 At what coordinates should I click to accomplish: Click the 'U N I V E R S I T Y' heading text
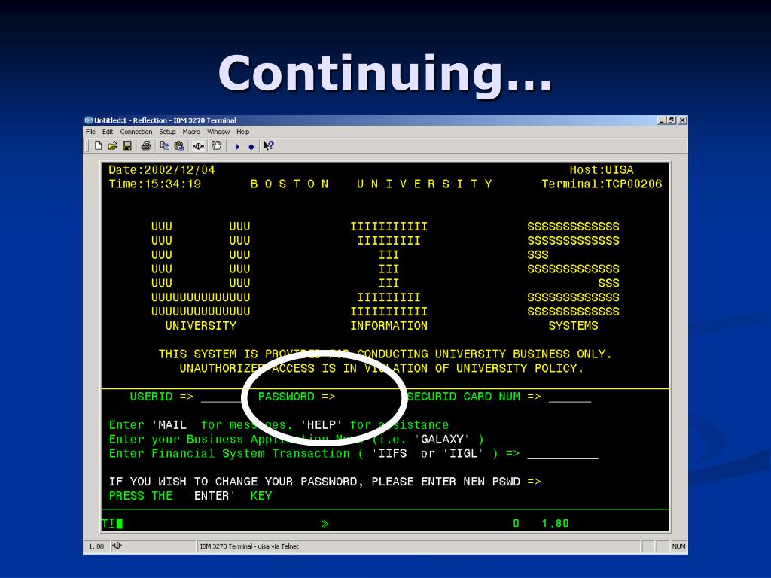pos(425,184)
